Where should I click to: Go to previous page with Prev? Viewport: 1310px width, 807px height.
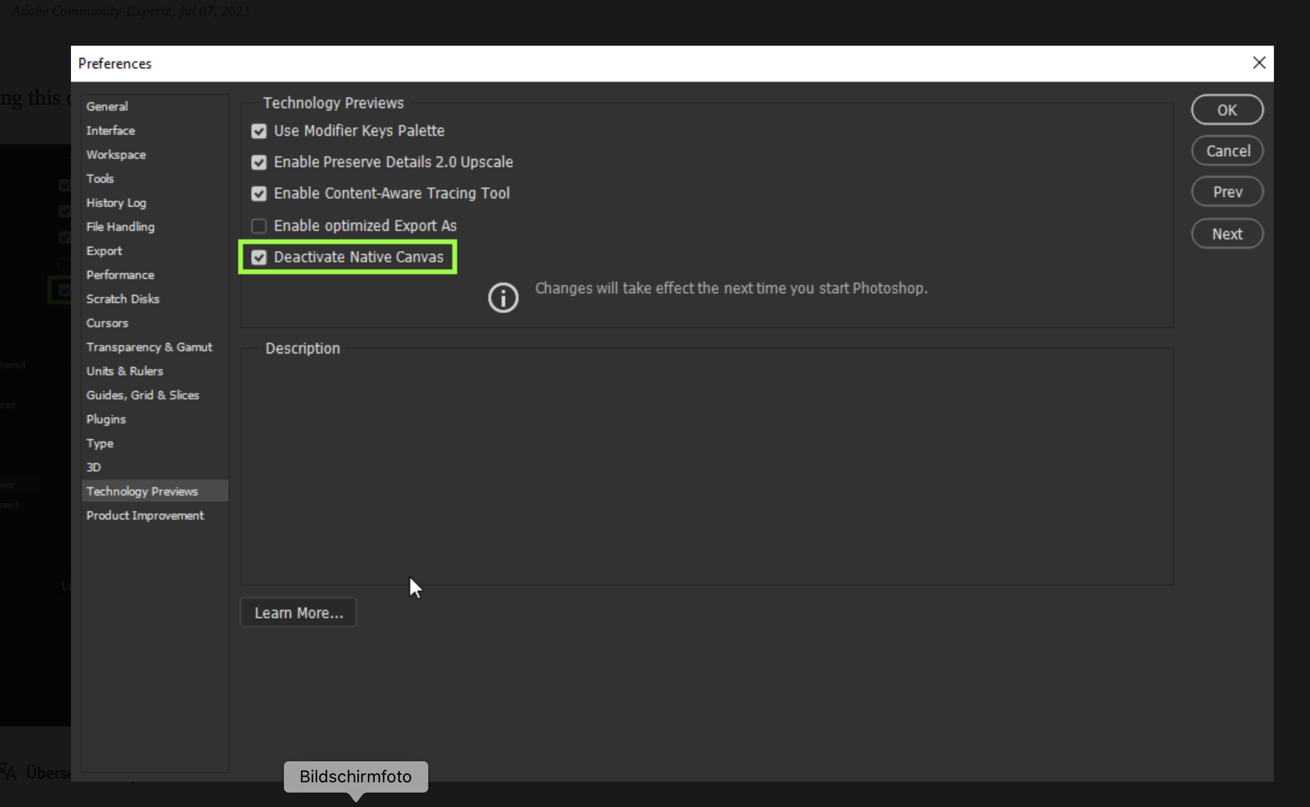click(x=1227, y=192)
